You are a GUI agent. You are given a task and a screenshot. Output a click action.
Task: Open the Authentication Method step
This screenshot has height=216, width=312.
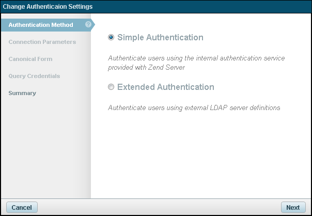point(41,25)
